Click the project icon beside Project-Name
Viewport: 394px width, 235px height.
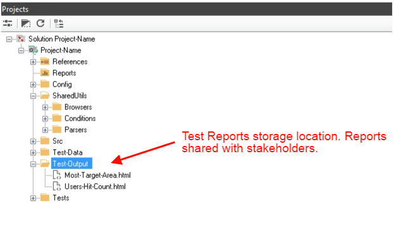(33, 50)
